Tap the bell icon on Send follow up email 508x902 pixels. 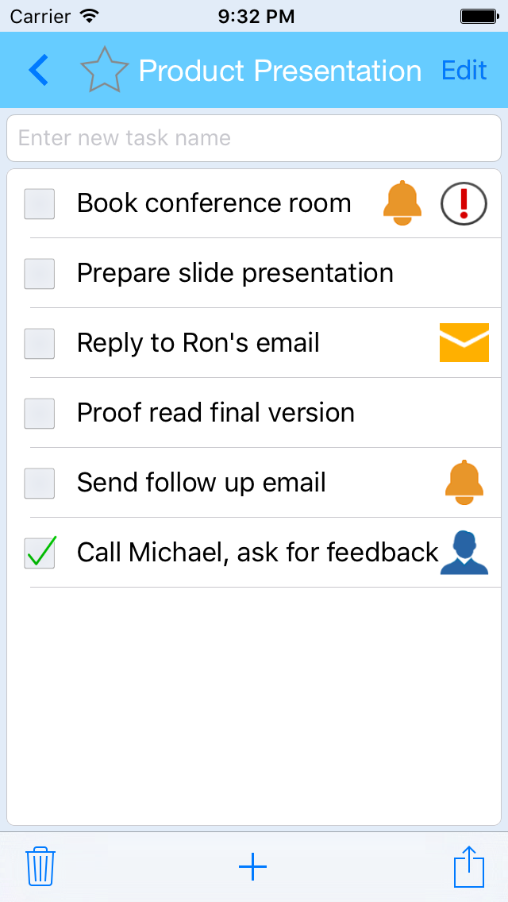464,483
